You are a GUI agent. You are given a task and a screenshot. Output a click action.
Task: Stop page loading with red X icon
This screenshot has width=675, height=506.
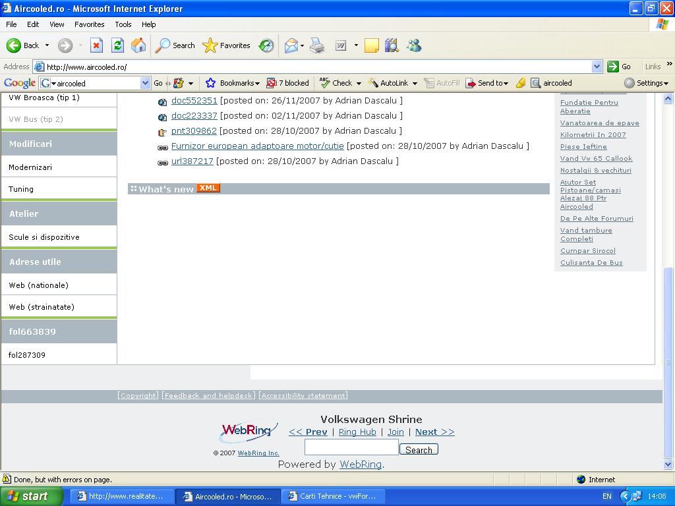pyautogui.click(x=96, y=45)
